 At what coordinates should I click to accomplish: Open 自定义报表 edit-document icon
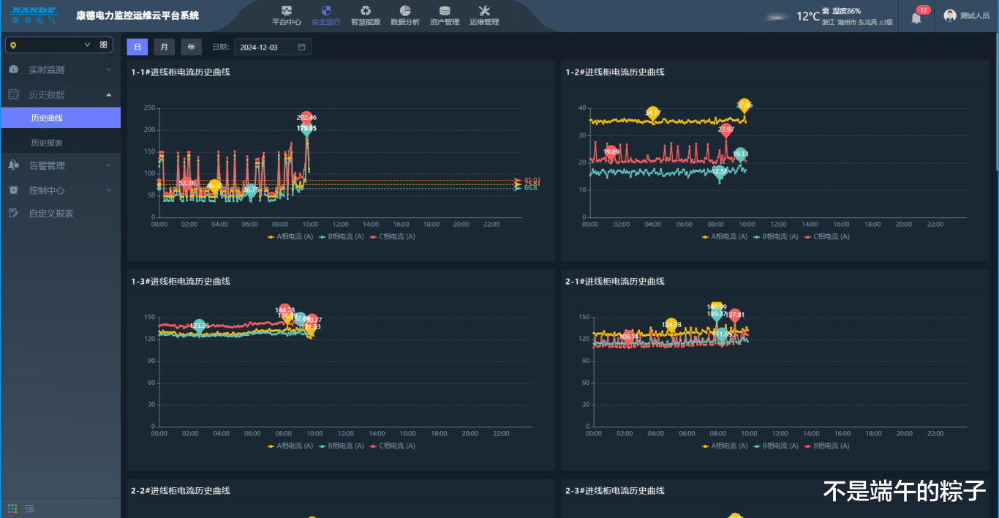pos(13,213)
